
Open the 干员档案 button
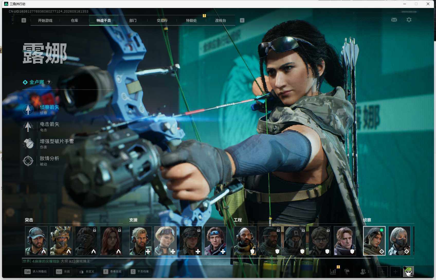click(x=140, y=272)
